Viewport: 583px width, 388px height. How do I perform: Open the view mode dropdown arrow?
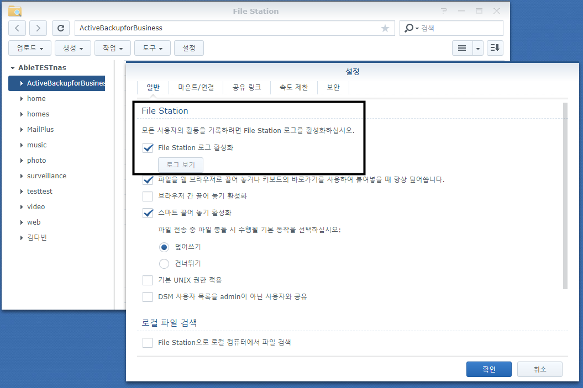coord(478,48)
